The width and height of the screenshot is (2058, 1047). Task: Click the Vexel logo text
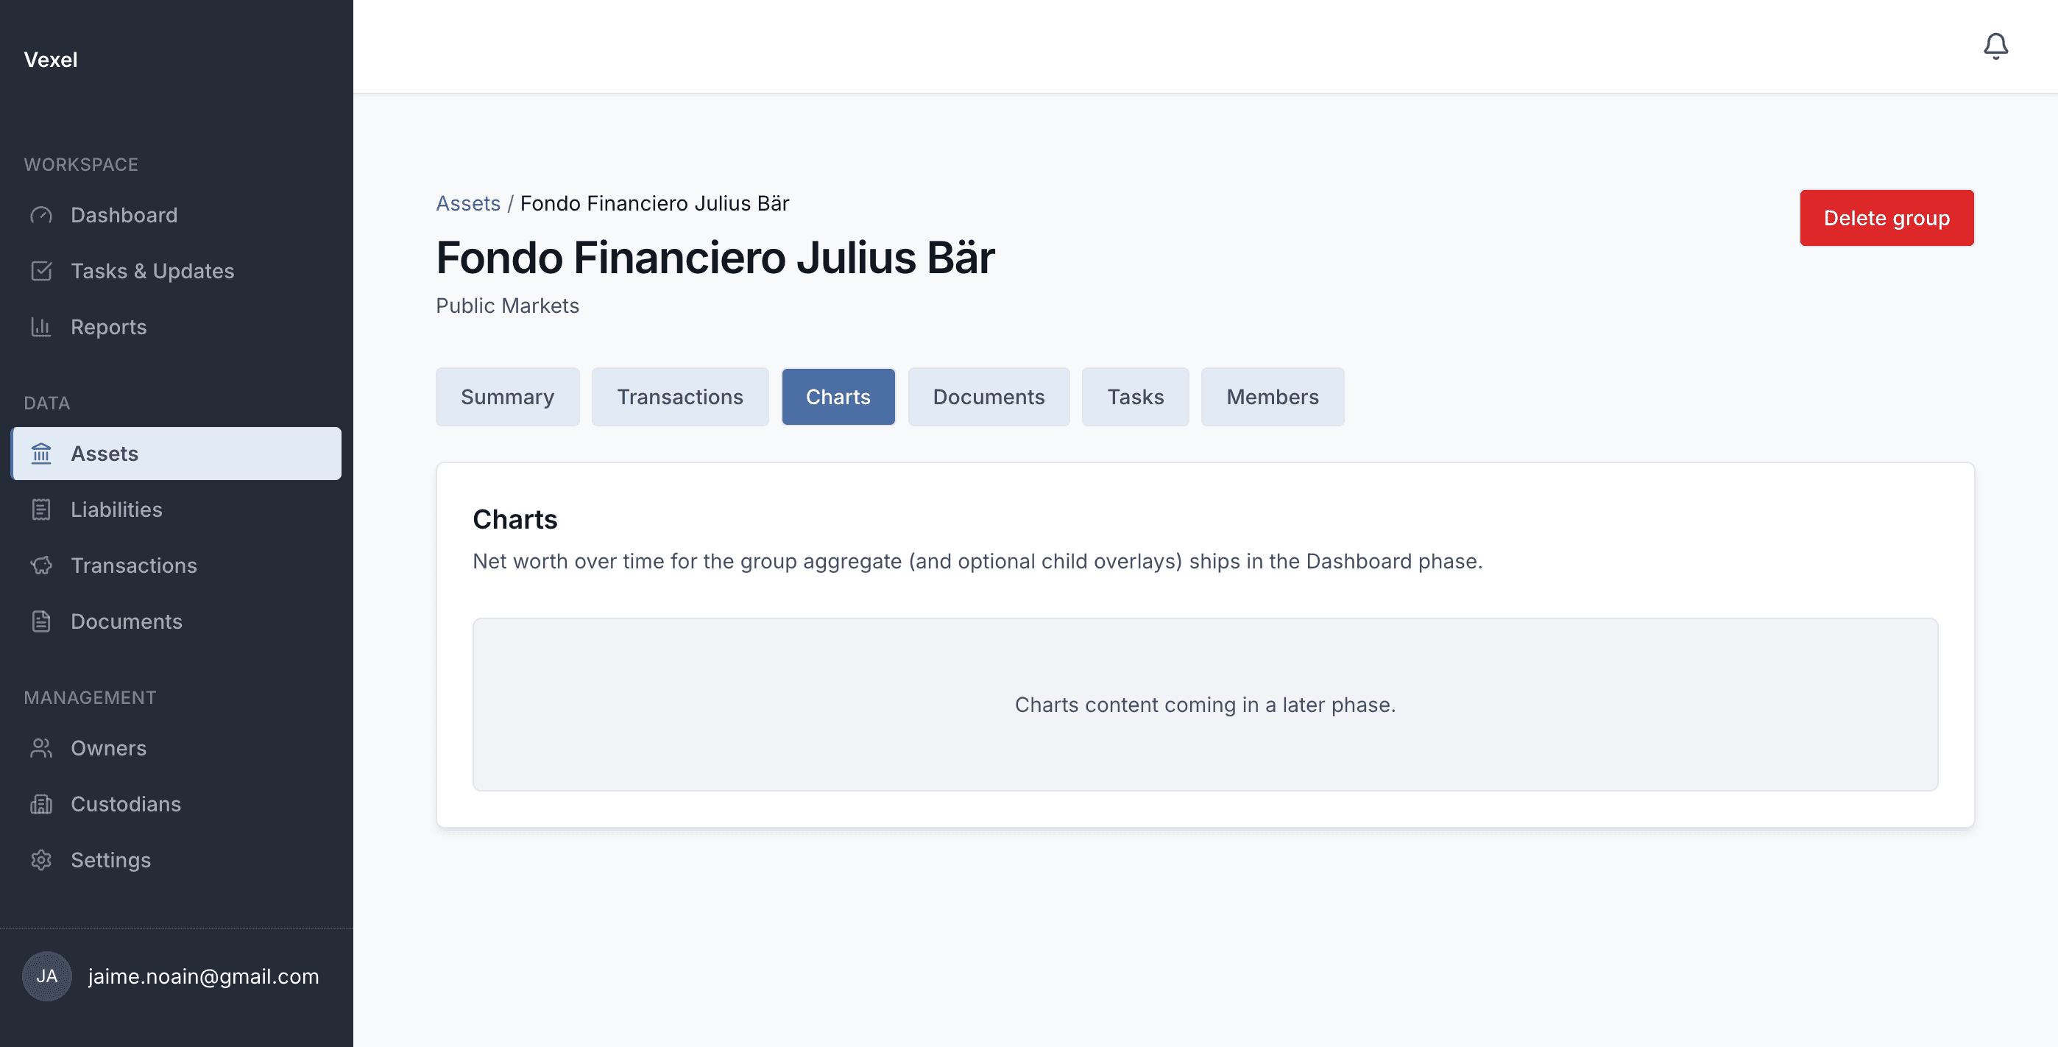pyautogui.click(x=50, y=60)
